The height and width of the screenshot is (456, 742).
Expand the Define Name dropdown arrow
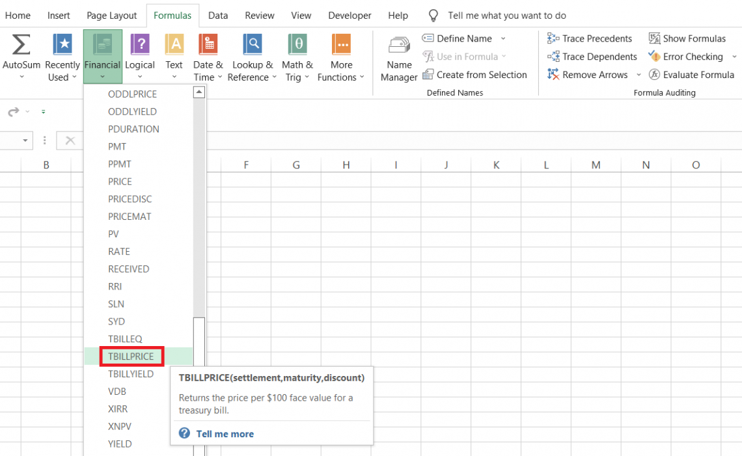click(x=502, y=38)
